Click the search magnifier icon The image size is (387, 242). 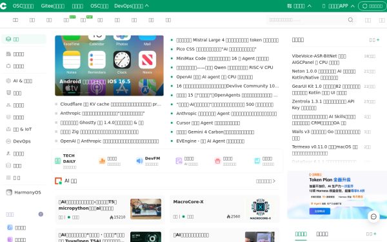point(350,20)
